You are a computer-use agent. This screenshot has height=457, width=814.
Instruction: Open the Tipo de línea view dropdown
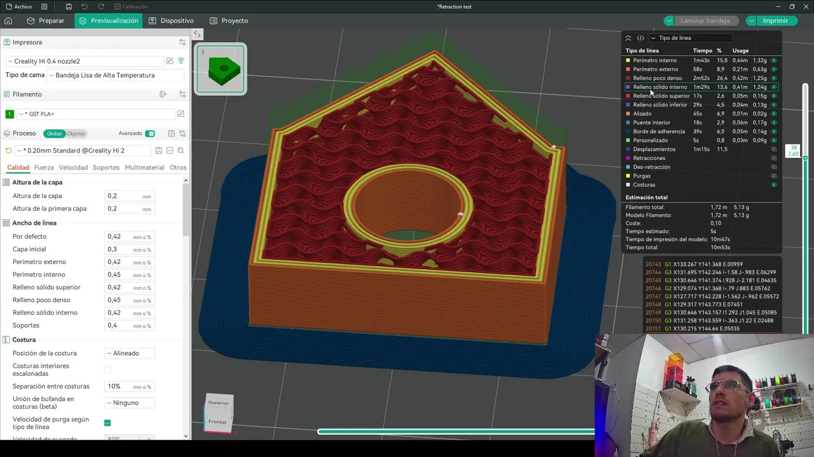[690, 38]
